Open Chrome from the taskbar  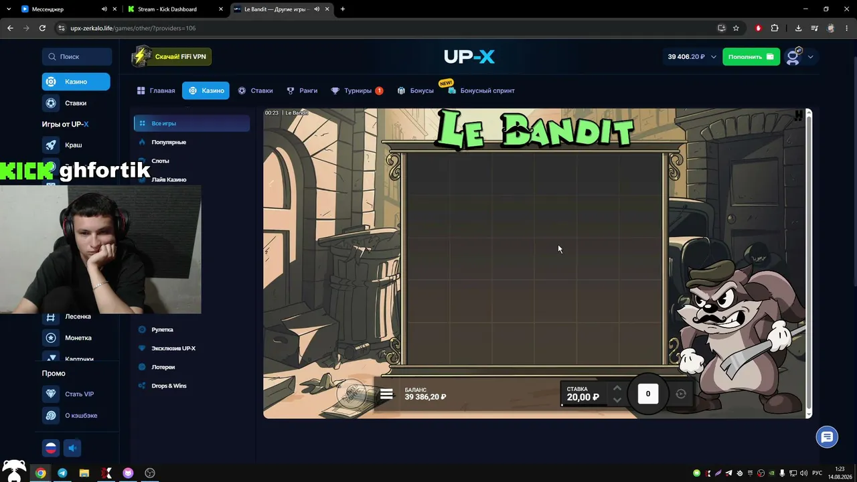(40, 473)
